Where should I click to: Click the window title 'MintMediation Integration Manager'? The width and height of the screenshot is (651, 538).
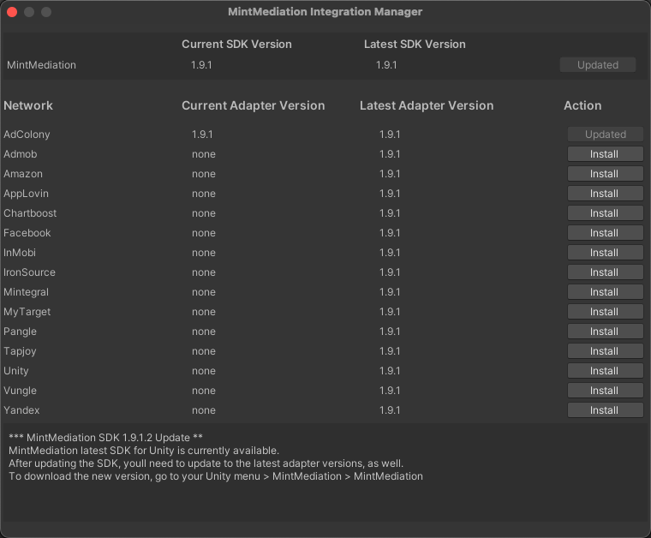(x=325, y=12)
